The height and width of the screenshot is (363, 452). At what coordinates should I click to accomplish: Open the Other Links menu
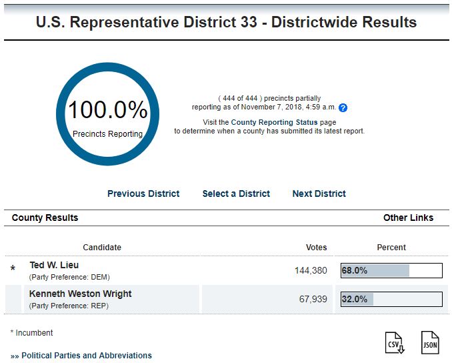(408, 218)
